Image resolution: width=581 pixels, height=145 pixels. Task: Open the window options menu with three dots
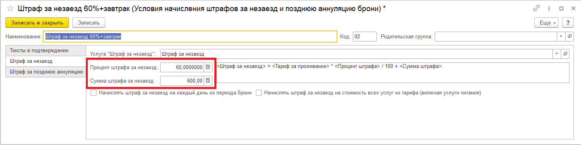(549, 8)
